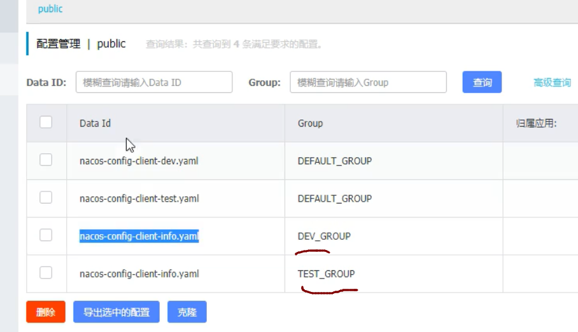Select nacos-config-client-info.yaml in the TEST_GROUP row
The width and height of the screenshot is (578, 332).
(x=139, y=274)
